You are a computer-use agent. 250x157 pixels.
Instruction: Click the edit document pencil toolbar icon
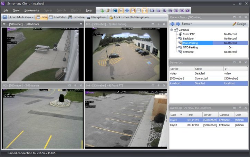[x=108, y=10]
